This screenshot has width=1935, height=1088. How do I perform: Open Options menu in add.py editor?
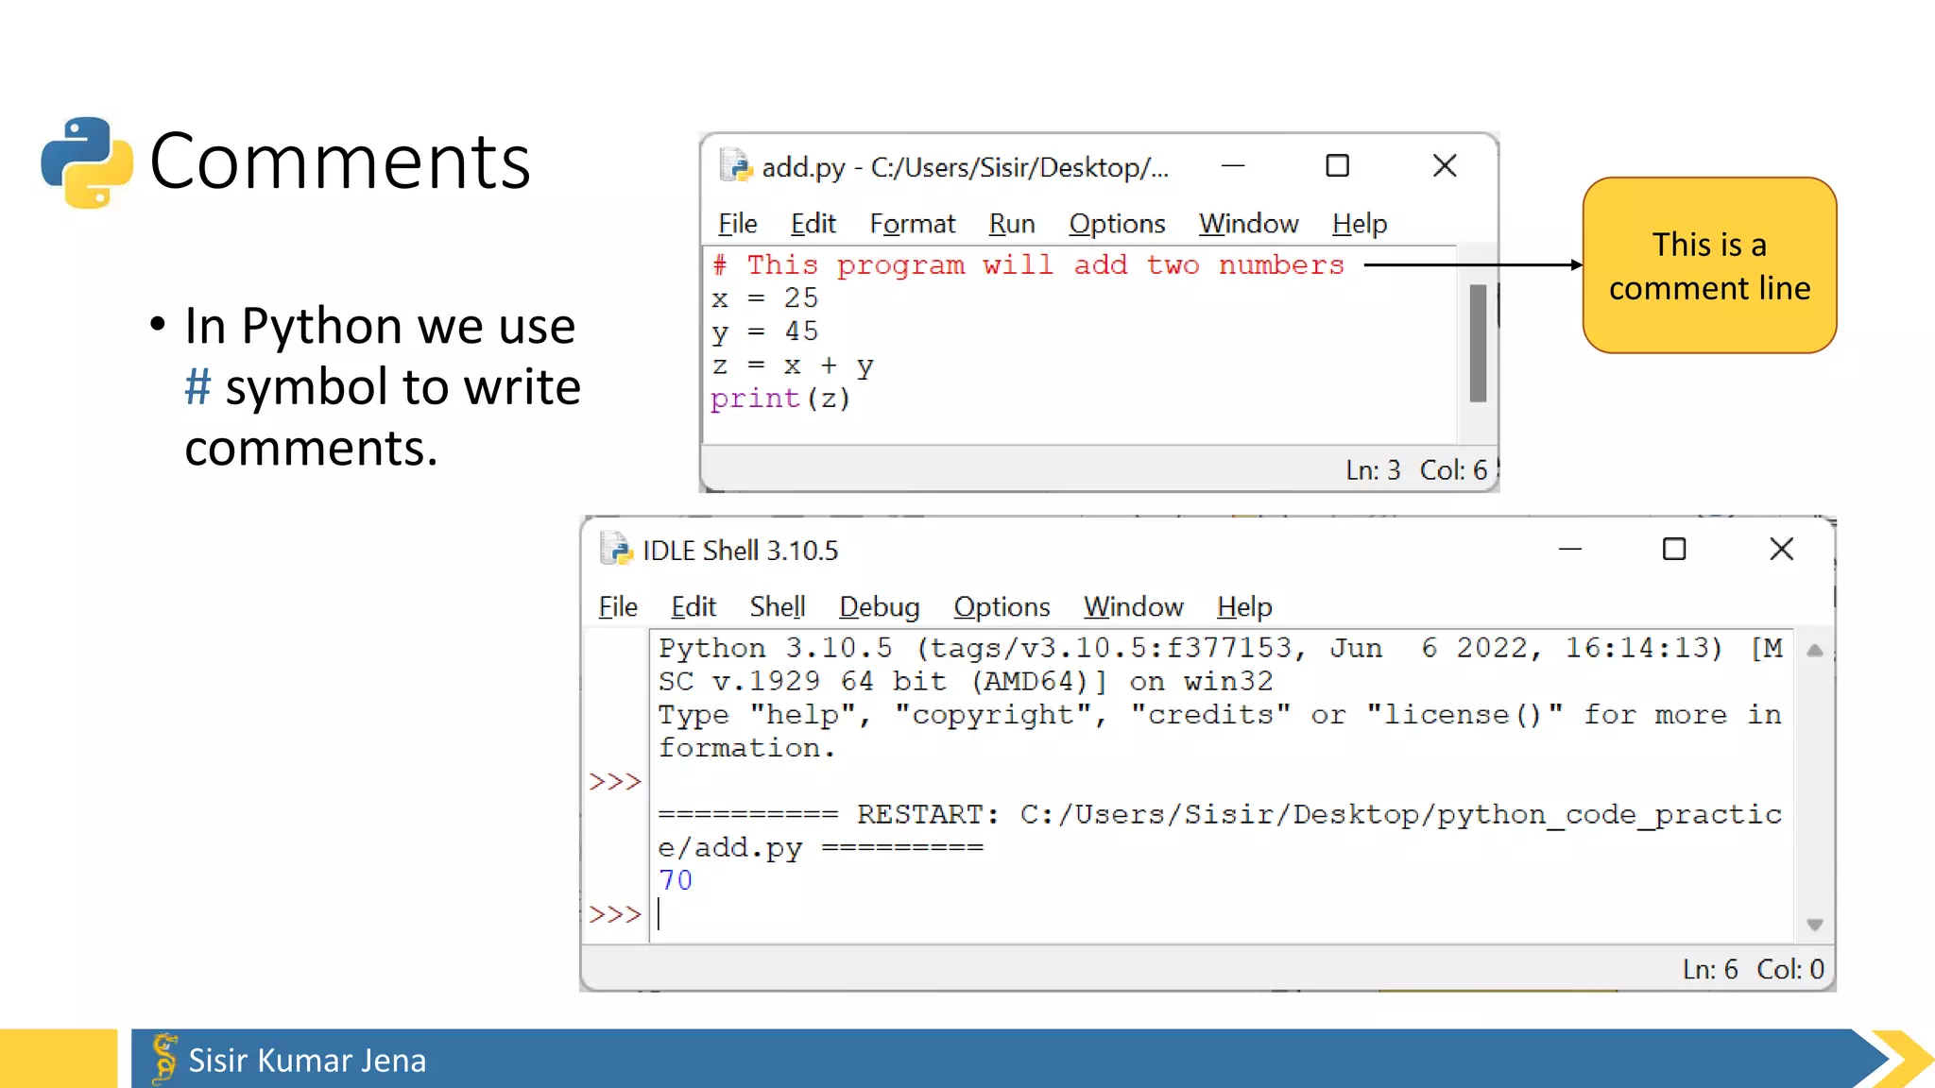pyautogui.click(x=1117, y=224)
